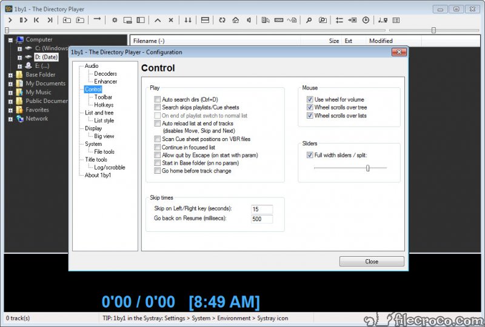Select List style in configuration tree

104,121
